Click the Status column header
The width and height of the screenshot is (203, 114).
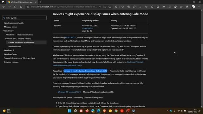[56, 21]
